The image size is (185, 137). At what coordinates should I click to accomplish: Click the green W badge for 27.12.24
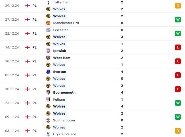click(178, 20)
